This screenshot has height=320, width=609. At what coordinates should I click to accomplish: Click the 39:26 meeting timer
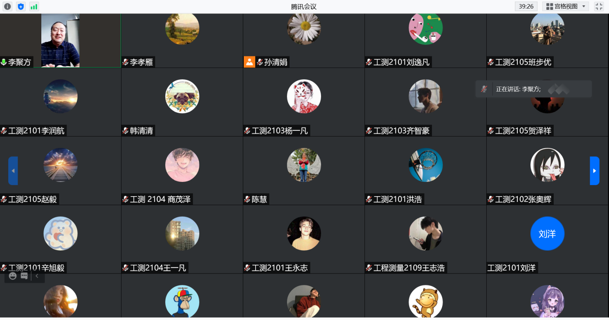point(526,7)
